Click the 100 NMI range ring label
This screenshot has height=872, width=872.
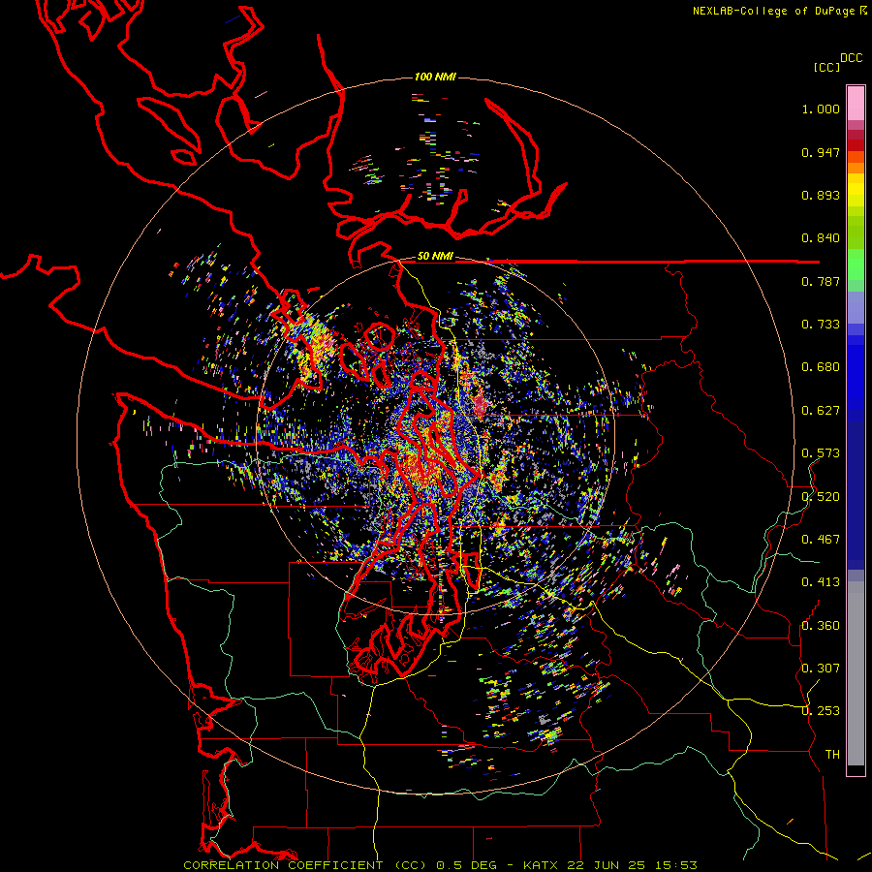435,77
